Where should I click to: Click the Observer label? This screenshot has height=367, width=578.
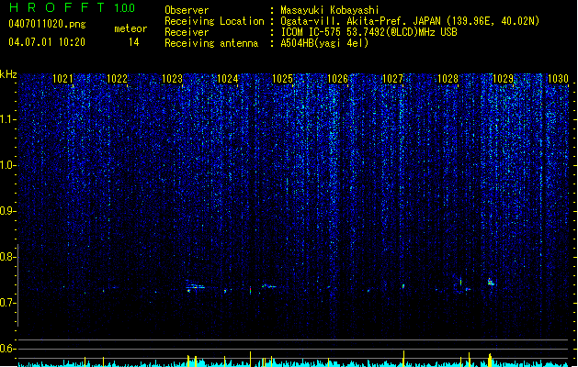[187, 10]
